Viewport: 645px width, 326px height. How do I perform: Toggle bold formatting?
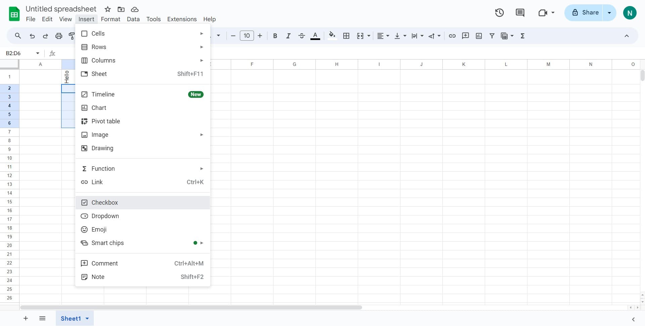[x=275, y=36]
